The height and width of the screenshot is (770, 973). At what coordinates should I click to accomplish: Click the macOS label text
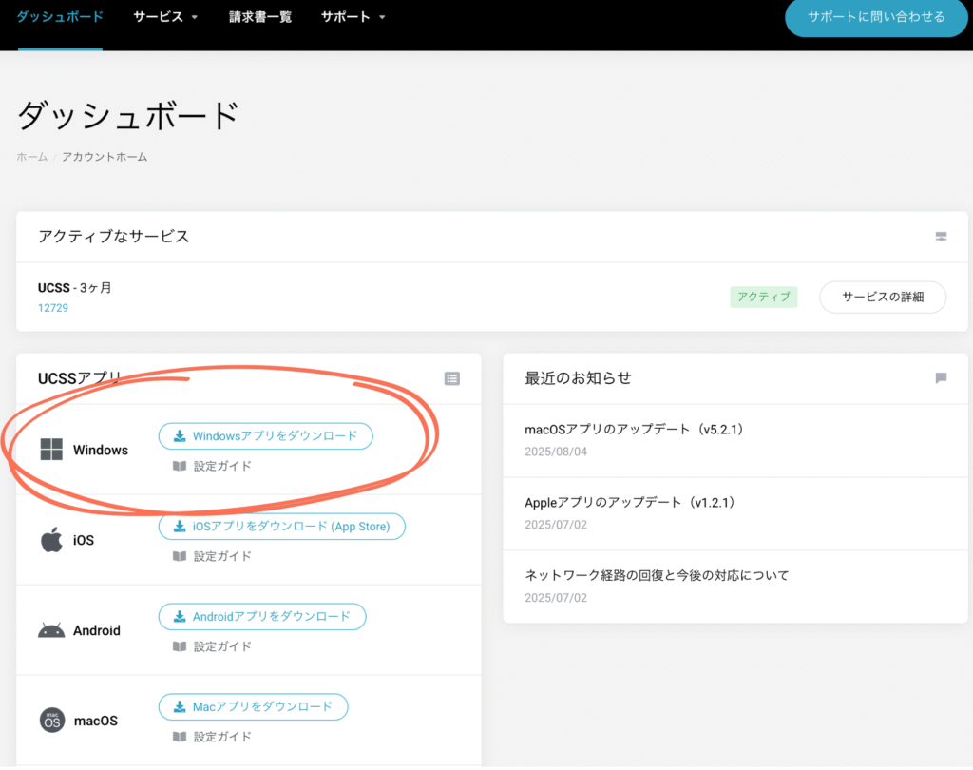(x=96, y=721)
